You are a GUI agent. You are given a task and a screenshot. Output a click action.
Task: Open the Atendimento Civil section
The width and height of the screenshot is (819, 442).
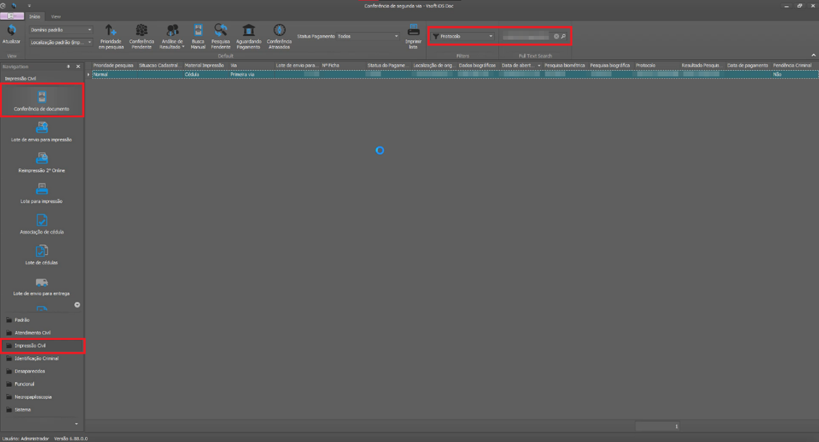click(x=33, y=333)
